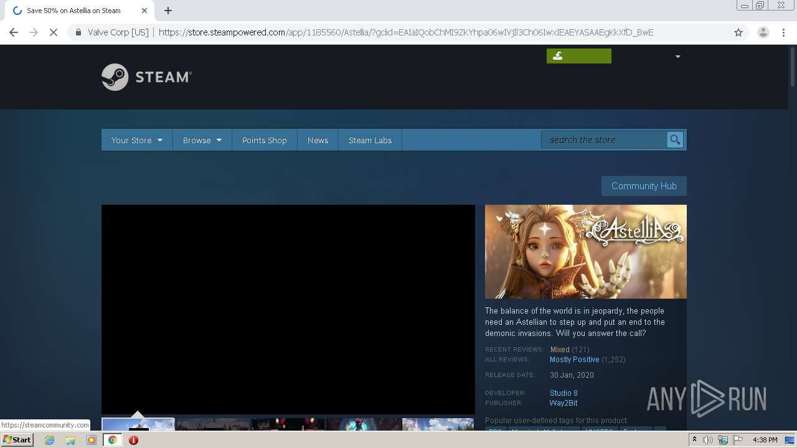Close the Astellia on Steam tab

[x=144, y=11]
